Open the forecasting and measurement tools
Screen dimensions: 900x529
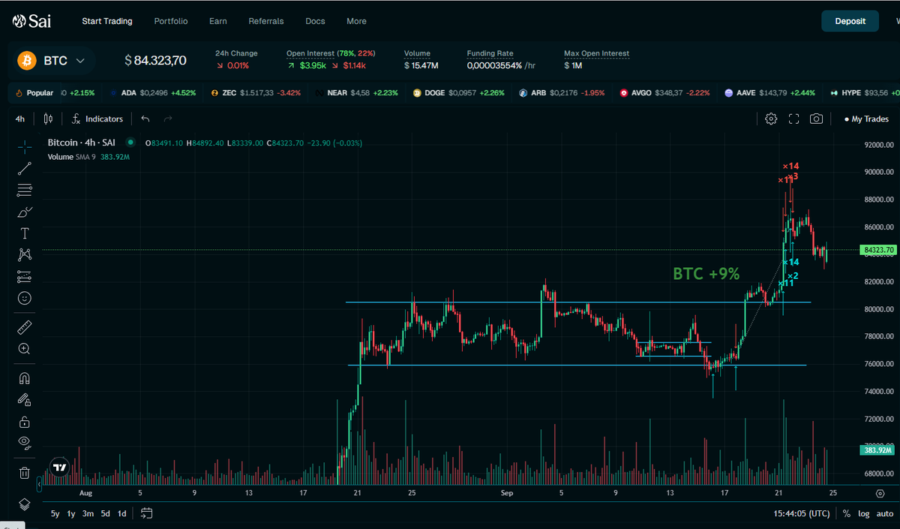(25, 277)
